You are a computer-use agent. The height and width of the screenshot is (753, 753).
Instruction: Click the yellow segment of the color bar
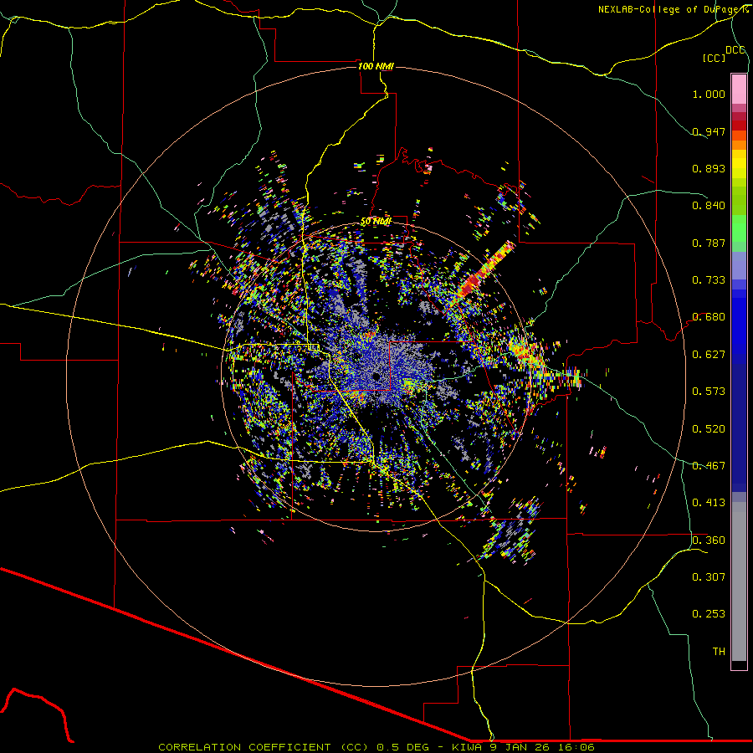739,164
